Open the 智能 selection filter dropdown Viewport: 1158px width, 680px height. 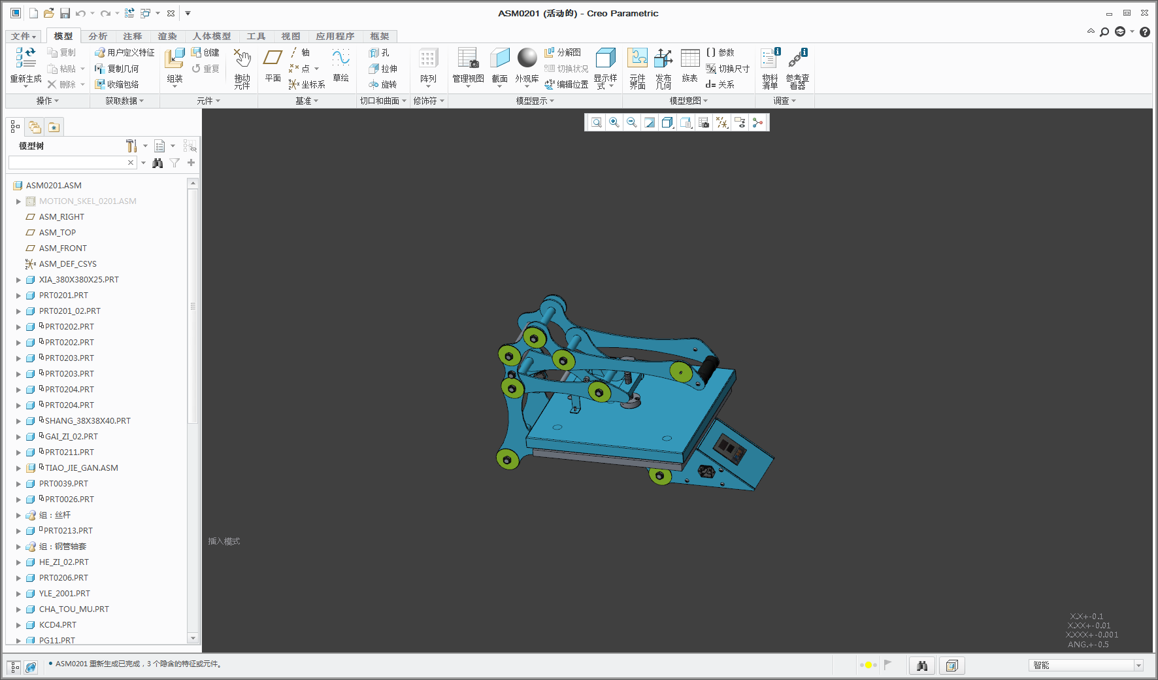[1138, 666]
